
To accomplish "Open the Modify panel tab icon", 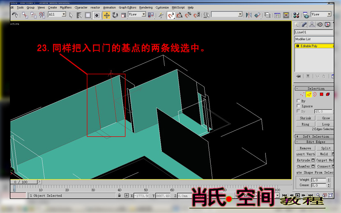I will [x=304, y=25].
